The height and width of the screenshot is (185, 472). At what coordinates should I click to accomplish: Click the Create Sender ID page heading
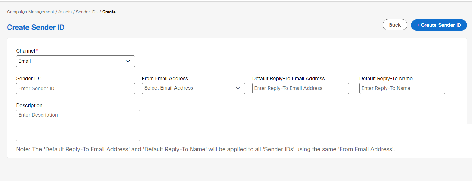(x=36, y=27)
